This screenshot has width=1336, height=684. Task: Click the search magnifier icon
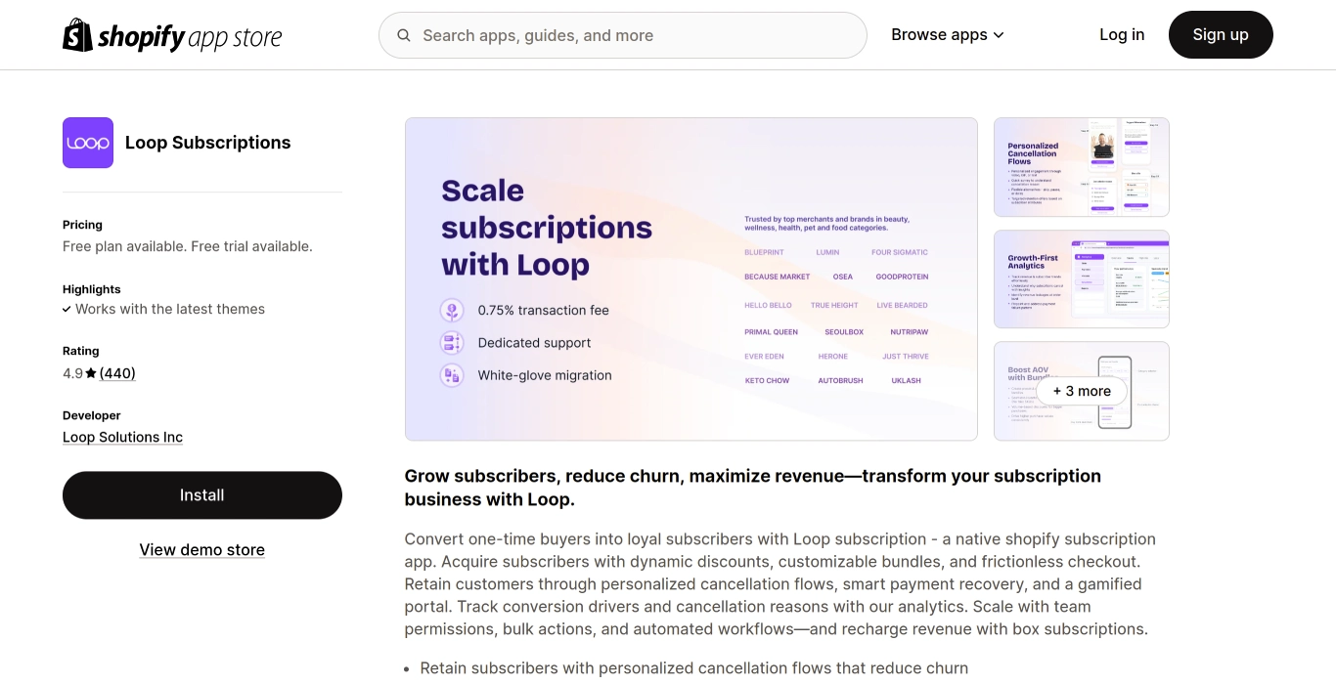click(404, 36)
